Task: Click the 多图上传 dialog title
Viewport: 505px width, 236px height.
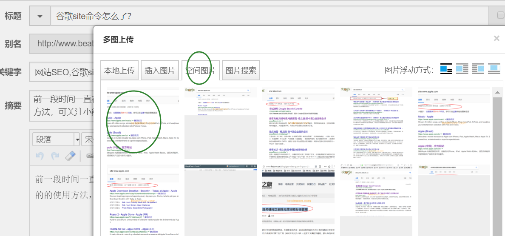Action: pos(118,40)
